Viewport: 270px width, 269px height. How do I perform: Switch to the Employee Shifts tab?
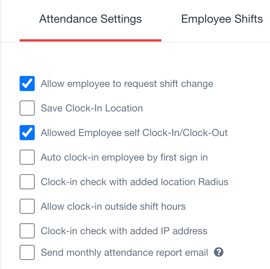click(x=222, y=19)
